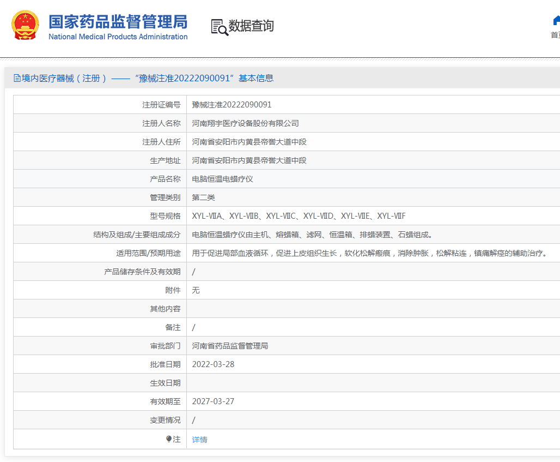Click the 国家药品监督管理局 title
Screen dimensions: 560x462
click(x=118, y=22)
